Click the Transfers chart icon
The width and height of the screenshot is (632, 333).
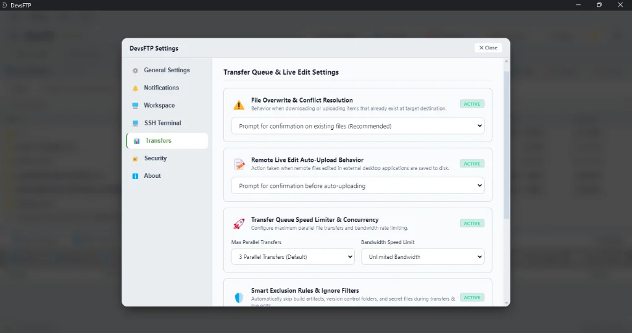(x=136, y=141)
